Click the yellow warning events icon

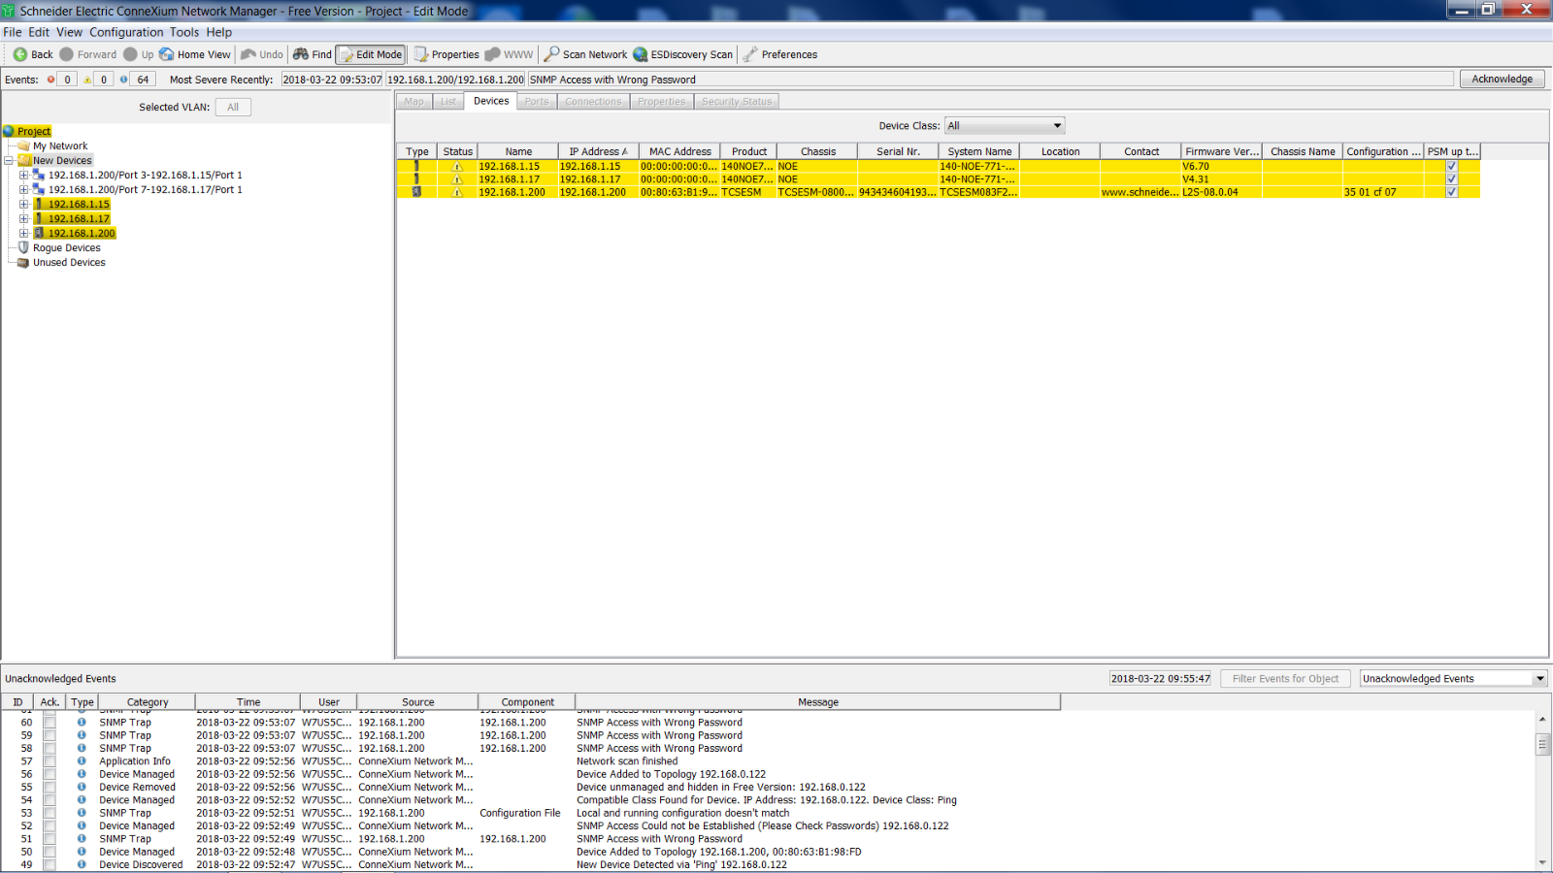(87, 80)
